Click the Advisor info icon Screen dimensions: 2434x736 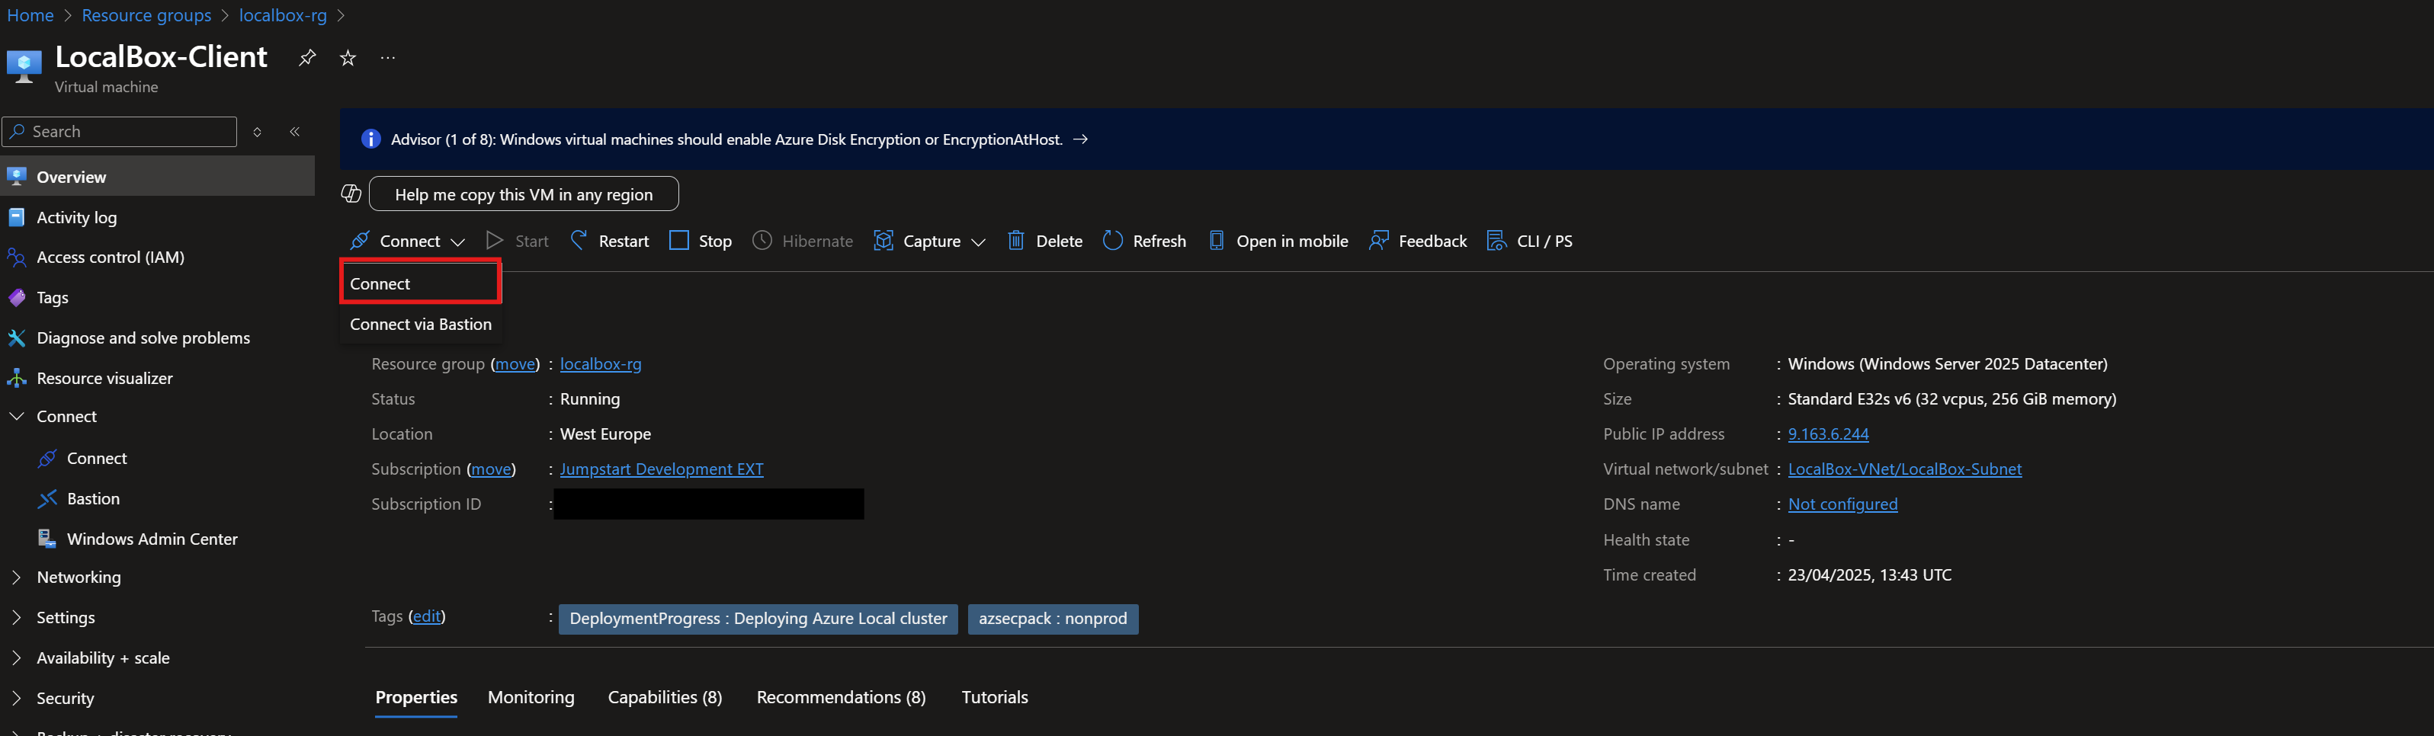[370, 139]
